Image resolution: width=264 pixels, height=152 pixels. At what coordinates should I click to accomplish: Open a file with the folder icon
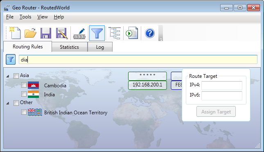[x=30, y=33]
